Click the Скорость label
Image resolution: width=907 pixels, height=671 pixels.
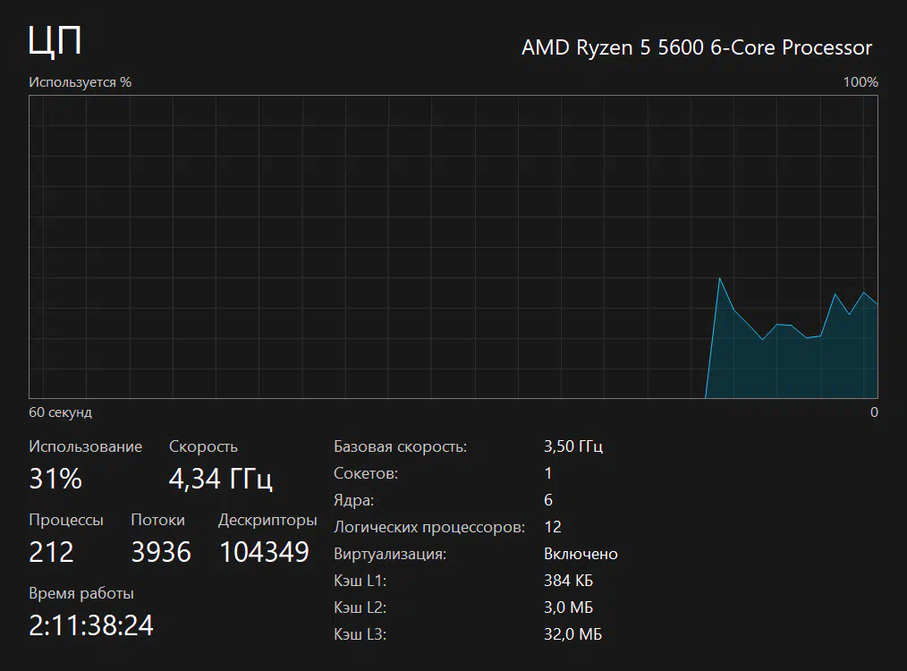pyautogui.click(x=203, y=446)
